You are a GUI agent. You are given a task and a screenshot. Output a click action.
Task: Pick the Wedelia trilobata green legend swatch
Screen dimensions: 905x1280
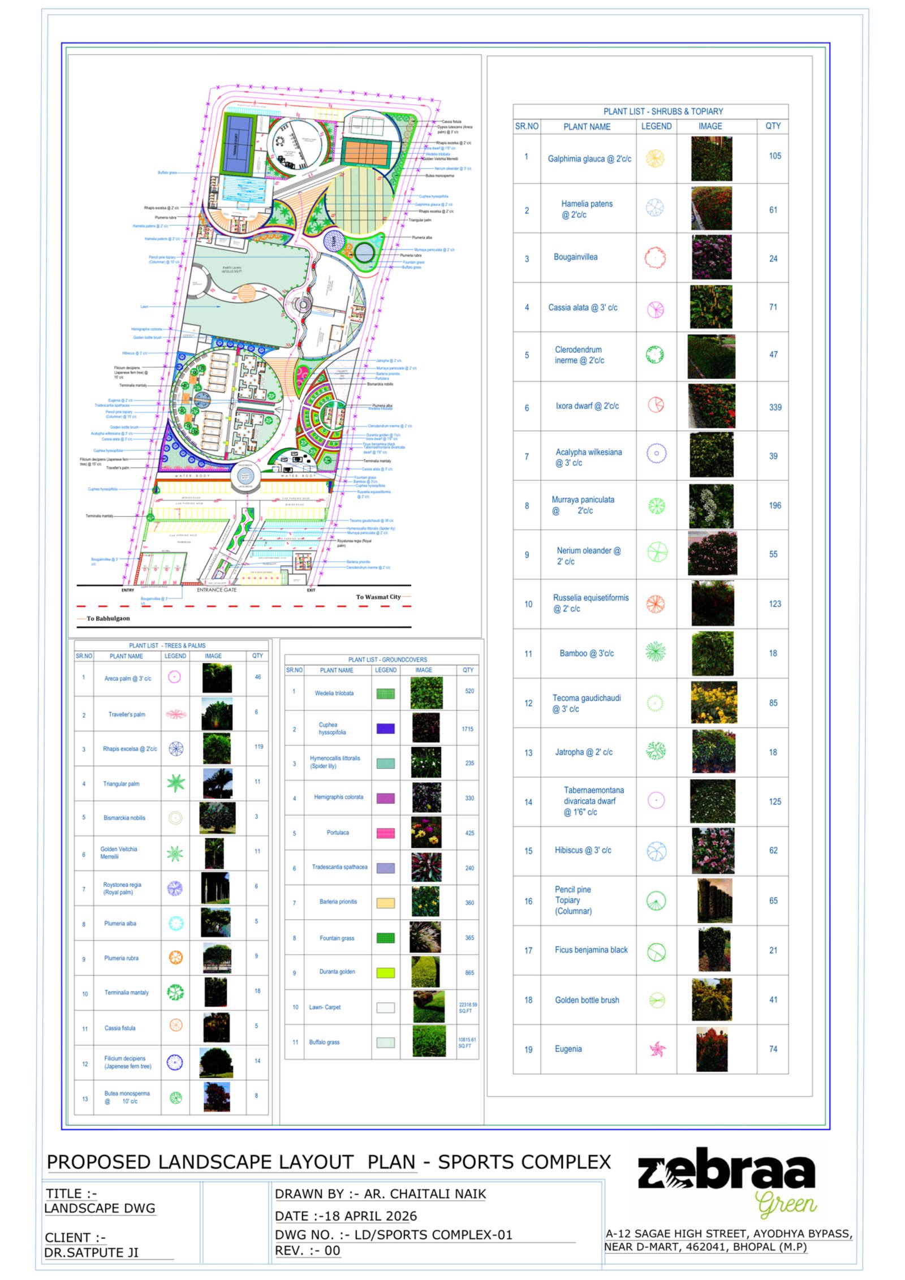(386, 693)
